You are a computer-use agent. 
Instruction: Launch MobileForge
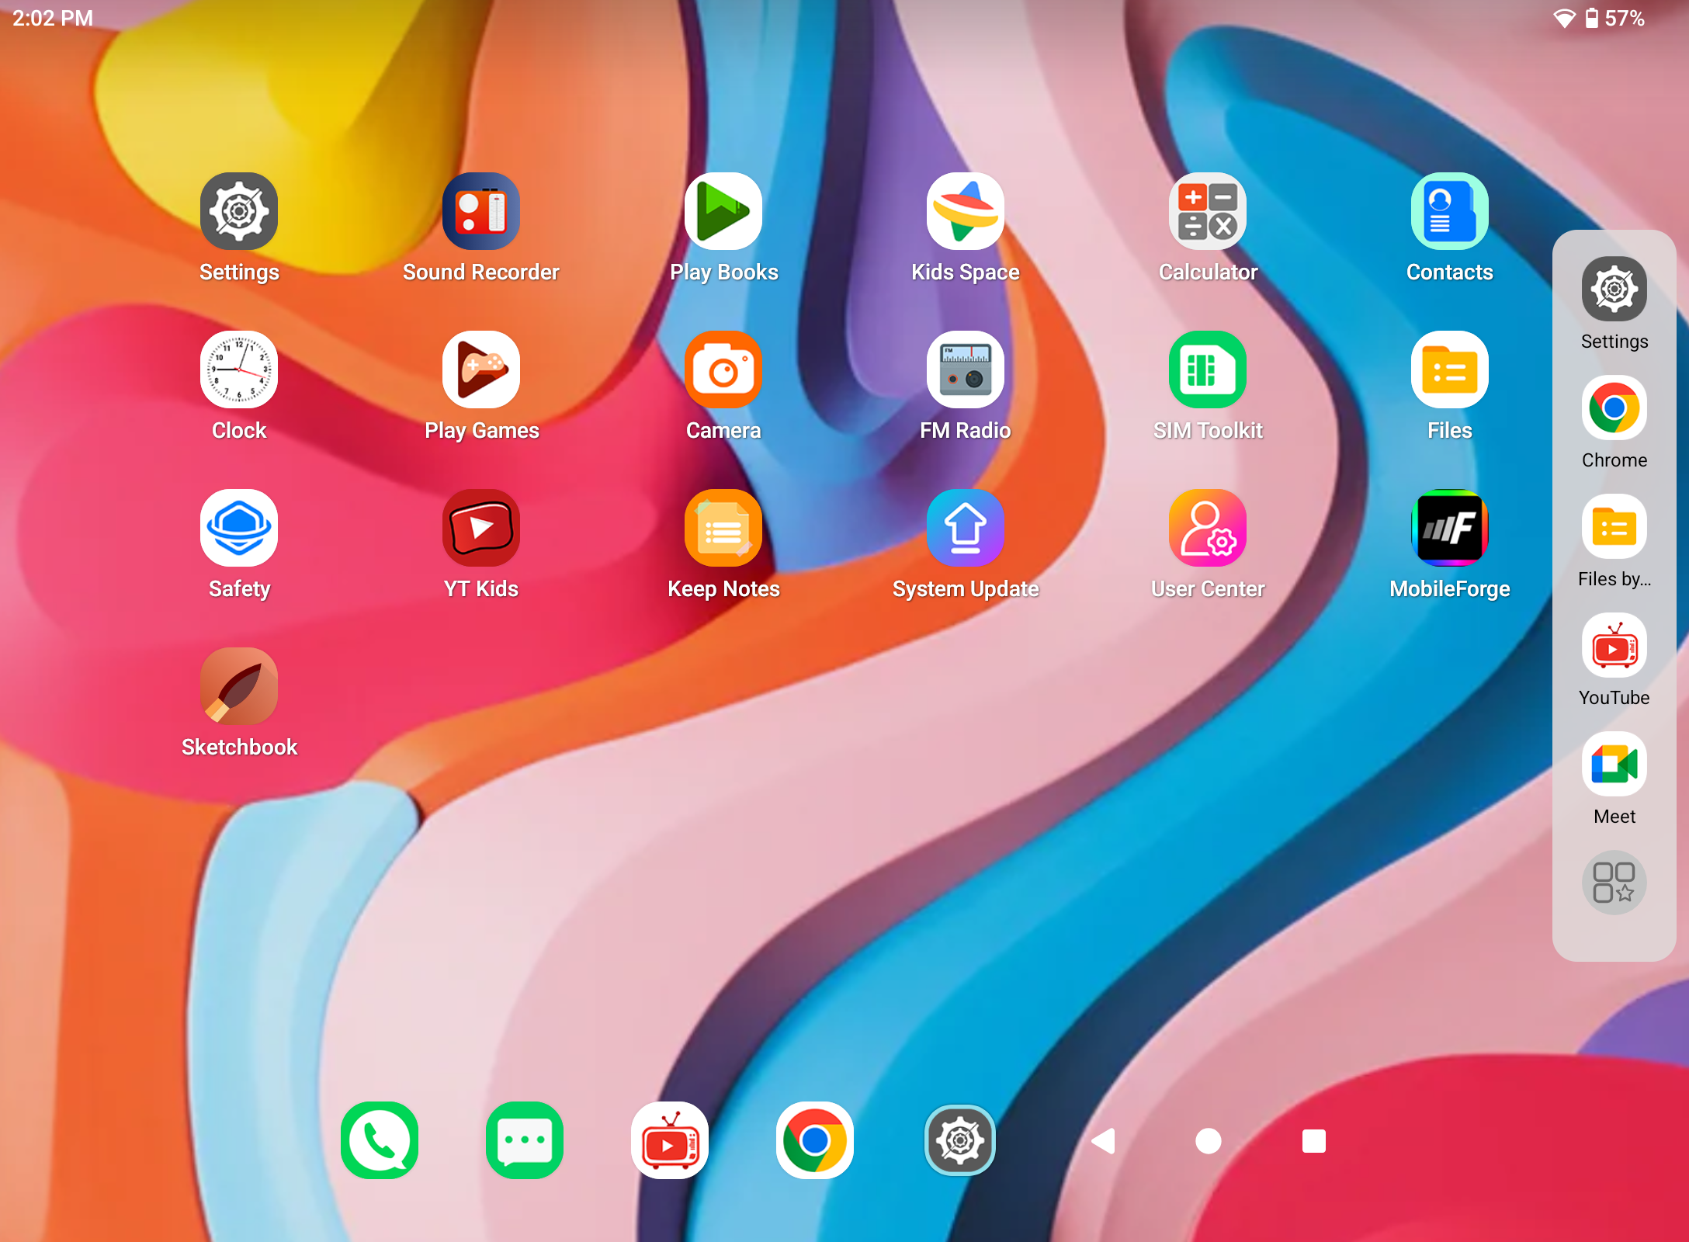click(x=1449, y=529)
